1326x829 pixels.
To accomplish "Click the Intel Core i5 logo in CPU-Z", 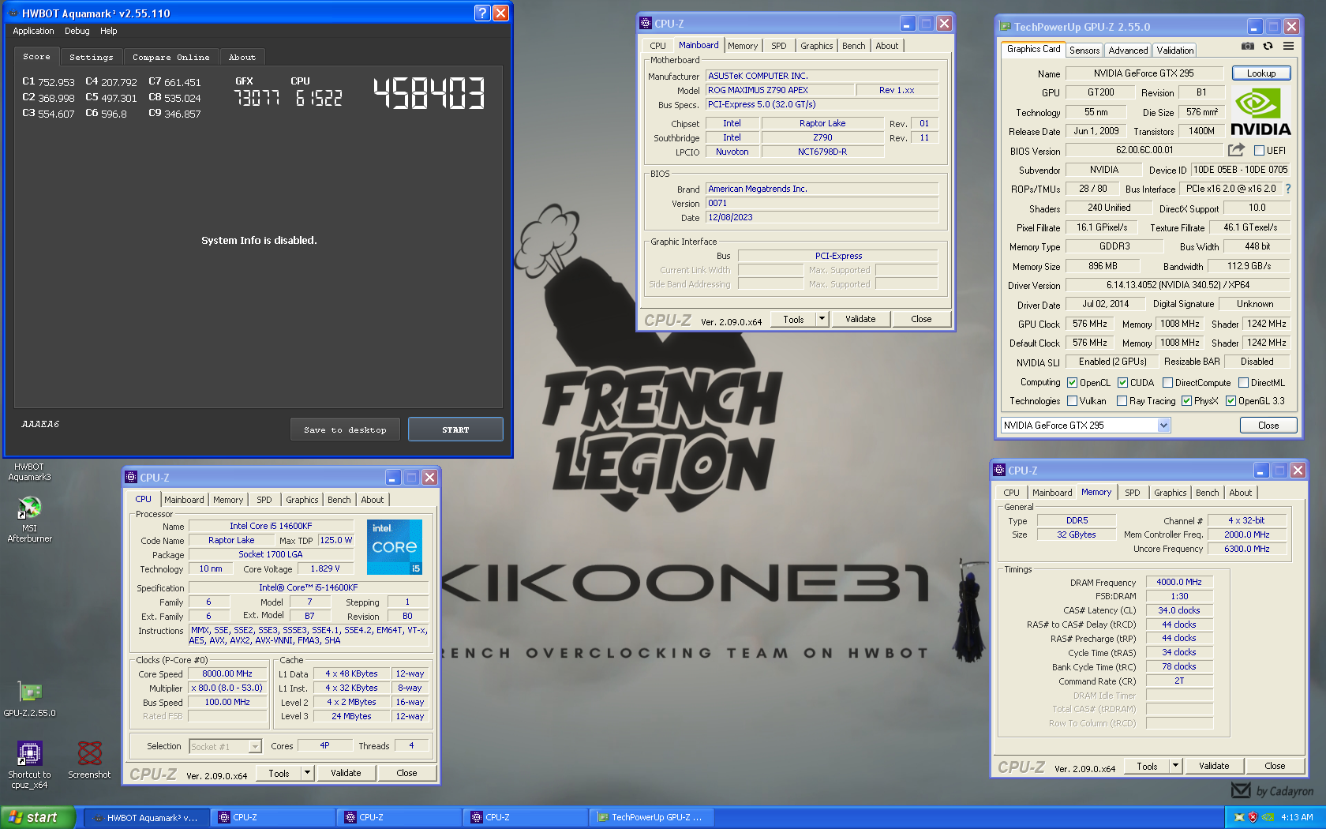I will point(395,546).
